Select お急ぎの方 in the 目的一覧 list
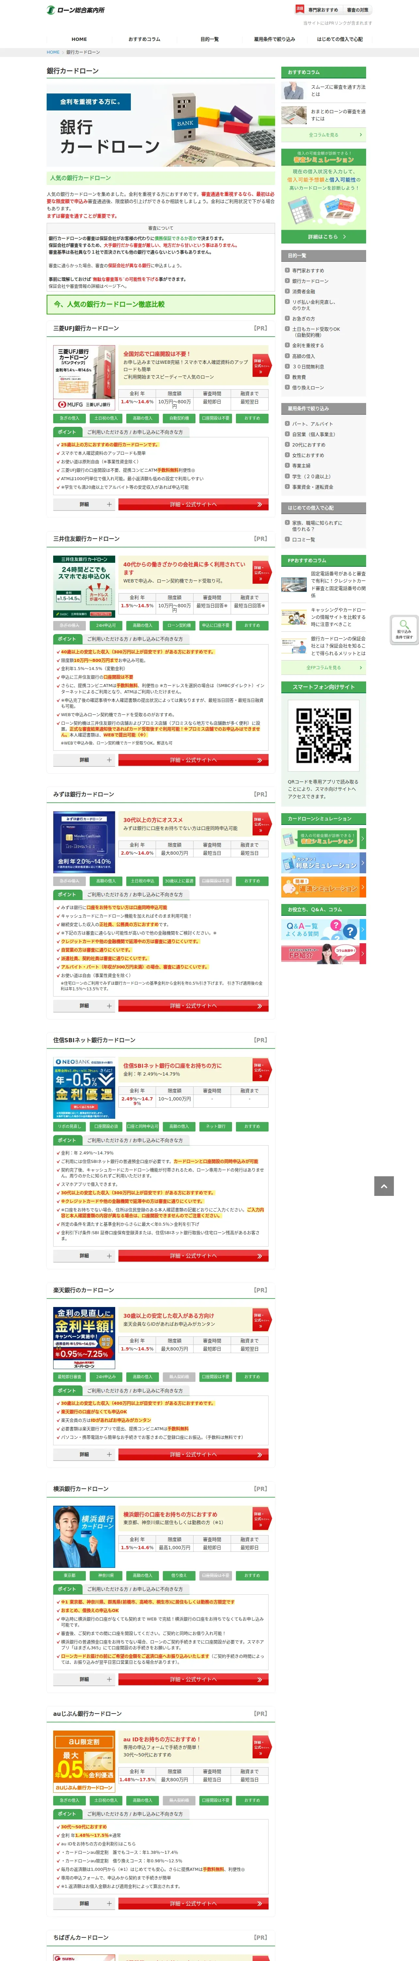Screen dimensions: 419x1961 303,319
